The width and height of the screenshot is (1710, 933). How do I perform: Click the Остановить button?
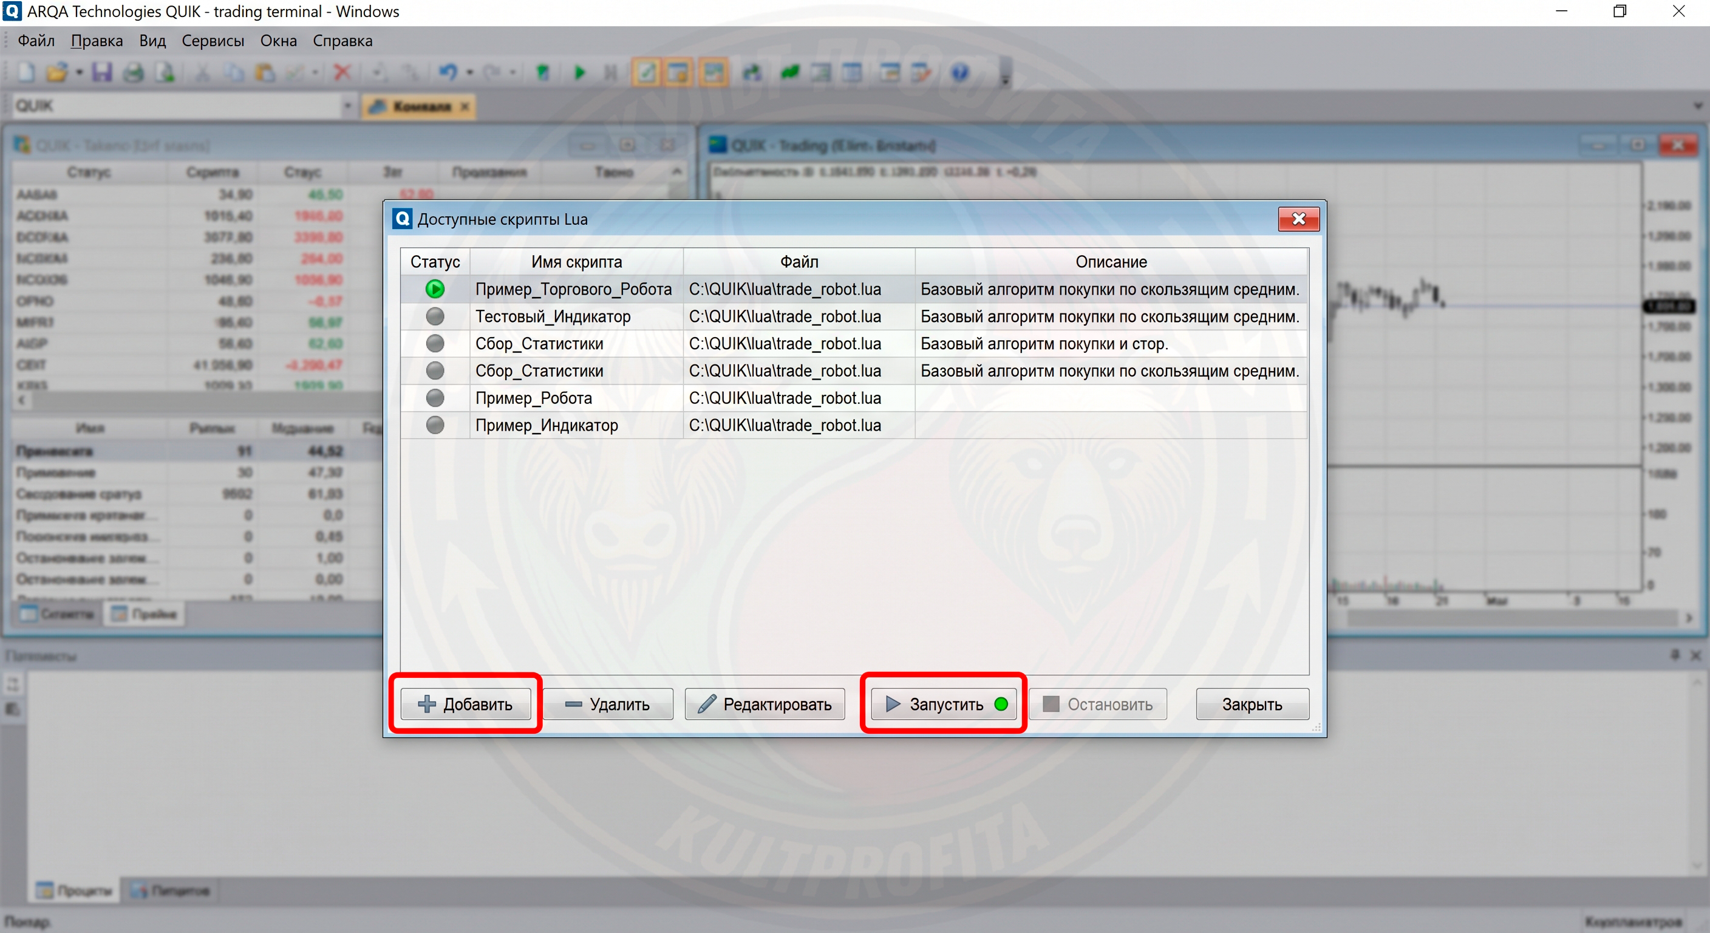[1098, 704]
